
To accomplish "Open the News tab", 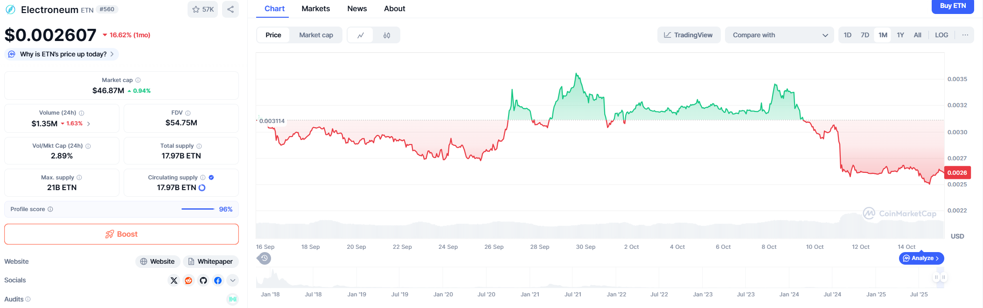I will click(357, 9).
